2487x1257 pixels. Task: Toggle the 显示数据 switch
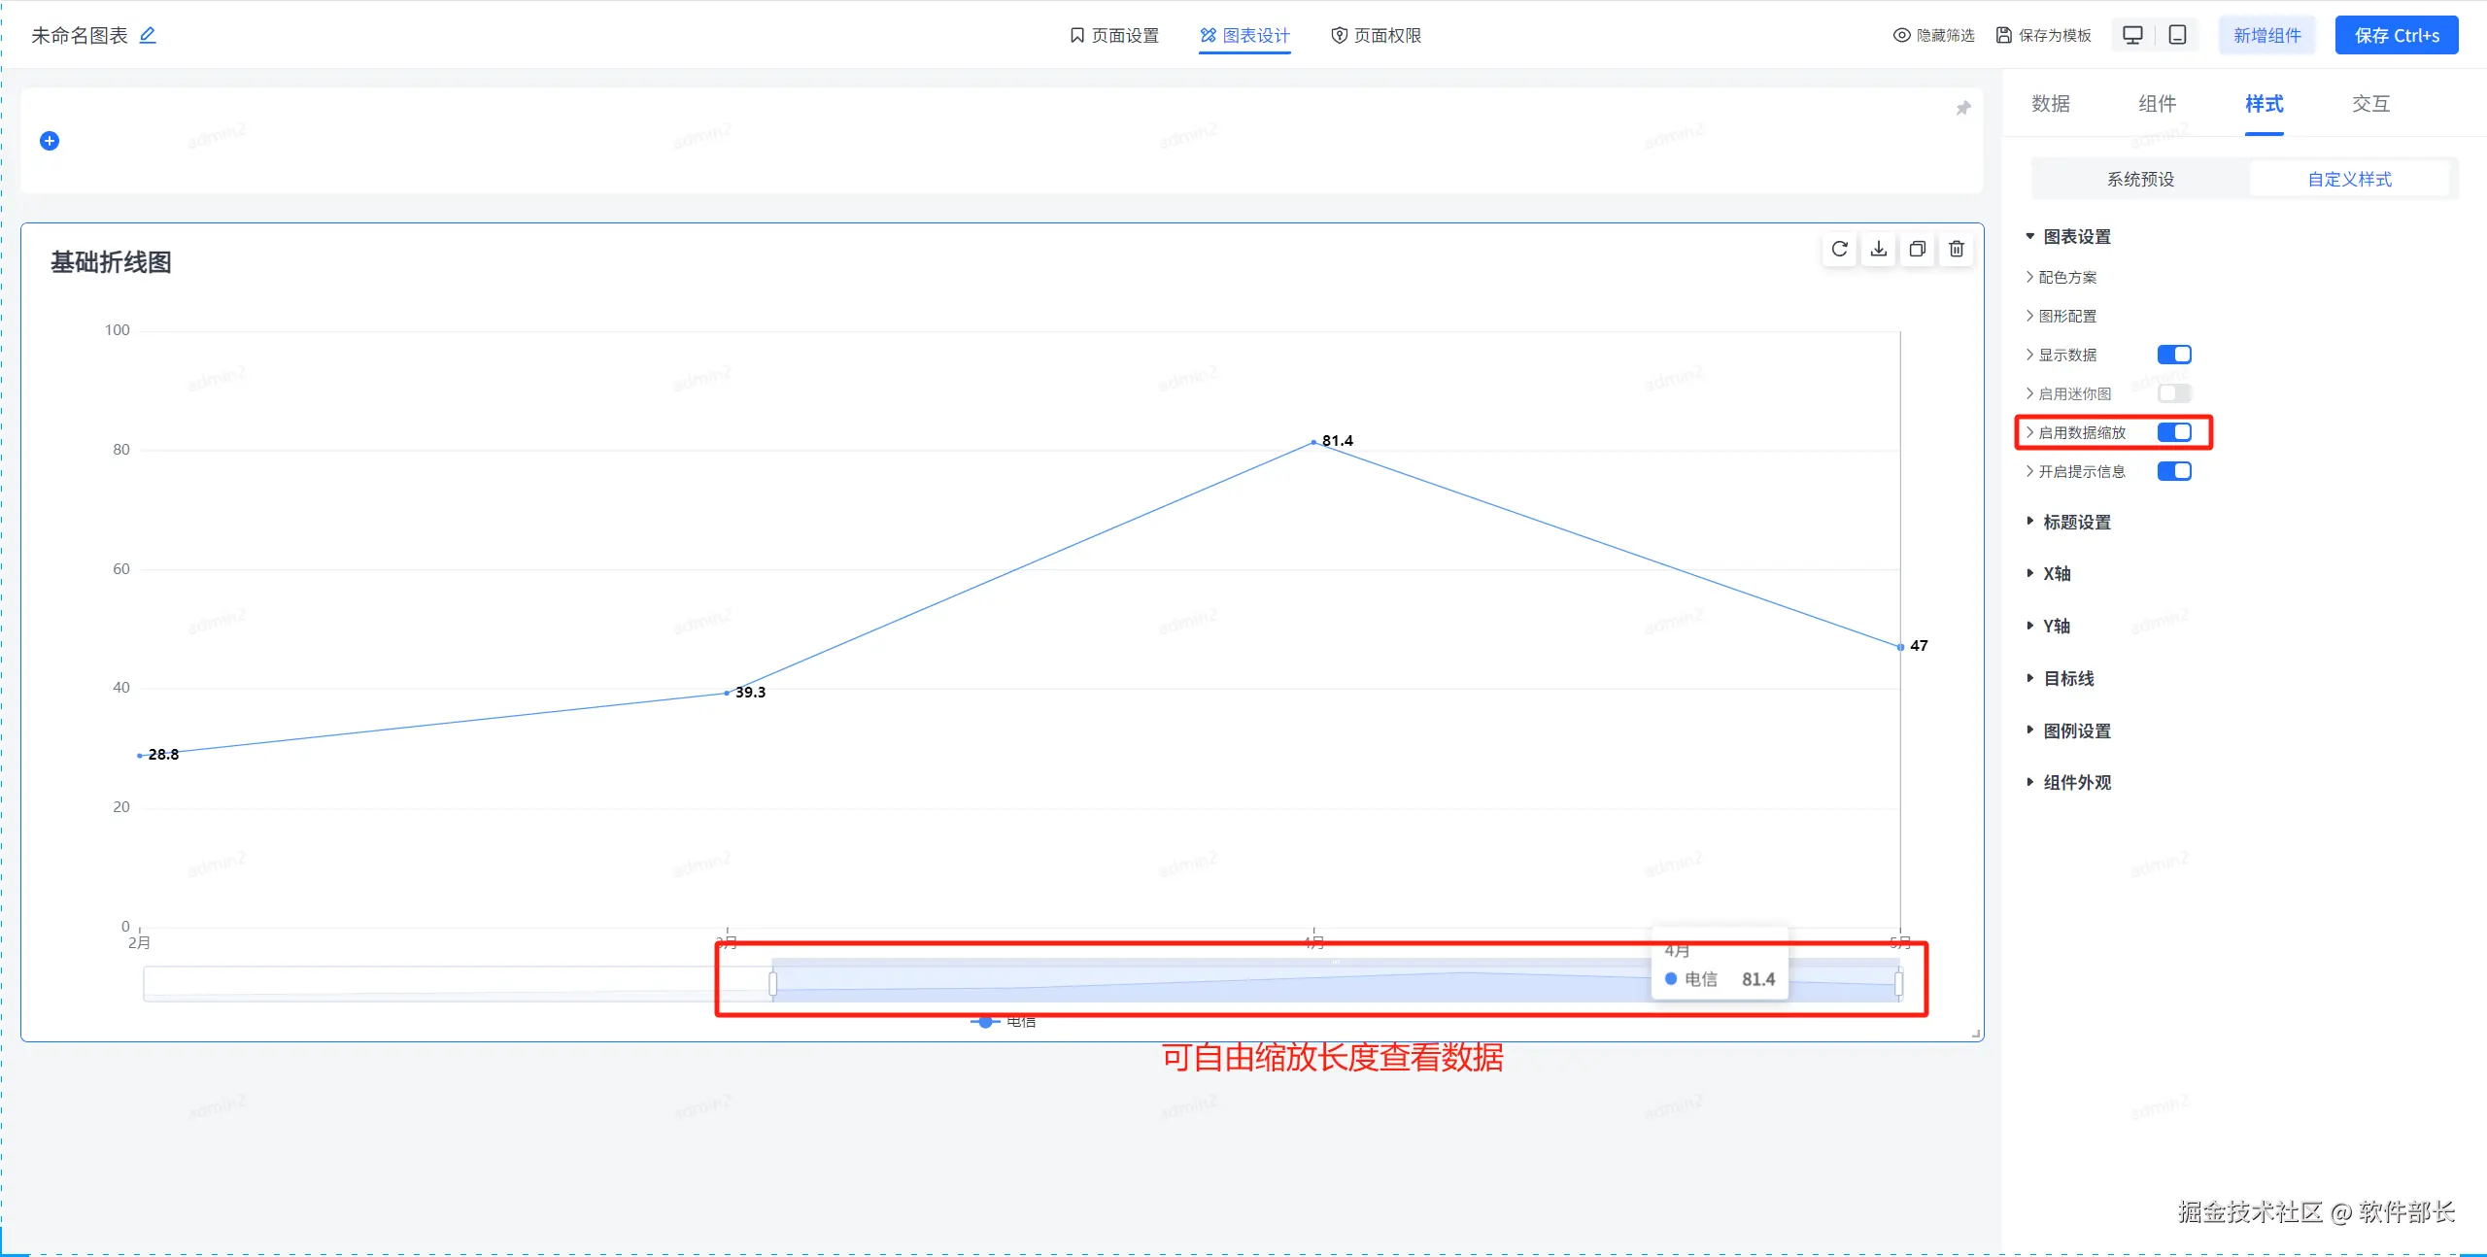(x=2174, y=355)
